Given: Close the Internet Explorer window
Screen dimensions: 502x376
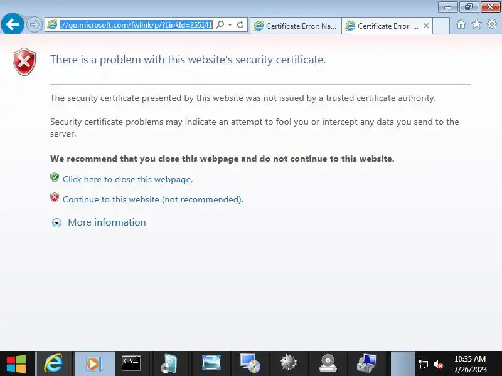Looking at the screenshot, I should [490, 7].
